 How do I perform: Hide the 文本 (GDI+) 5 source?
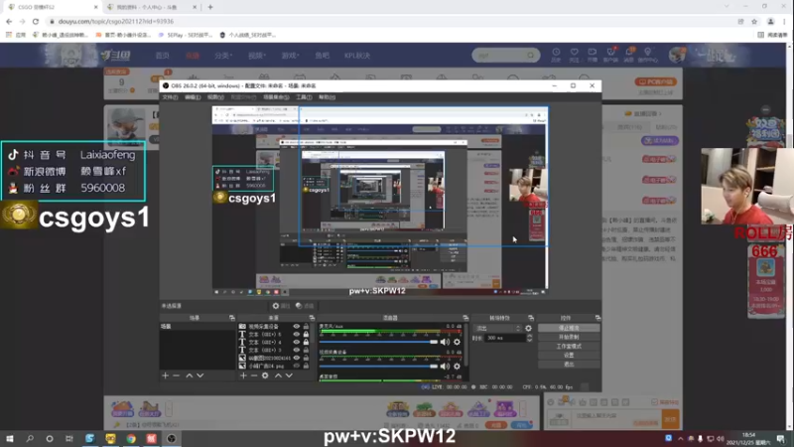coord(296,335)
